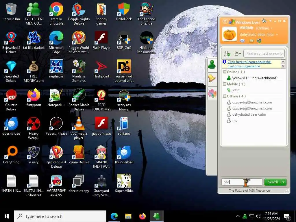296x222 pixels.
Task: Open the email inbox envelope icon in Messenger
Action: coord(243,40)
